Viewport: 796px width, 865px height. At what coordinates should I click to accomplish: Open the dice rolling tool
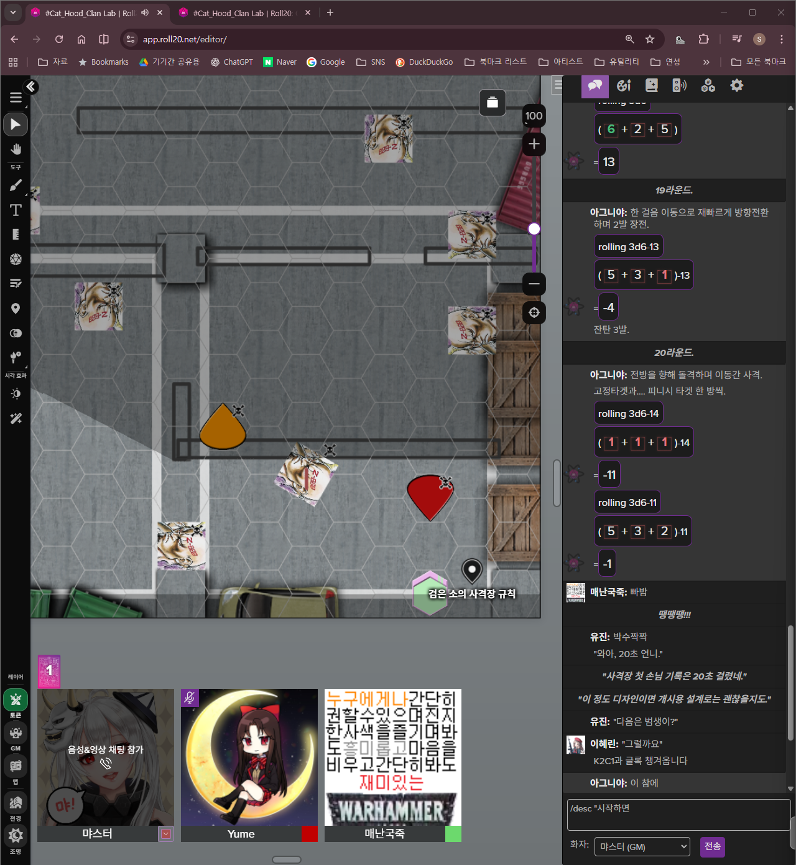point(16,259)
